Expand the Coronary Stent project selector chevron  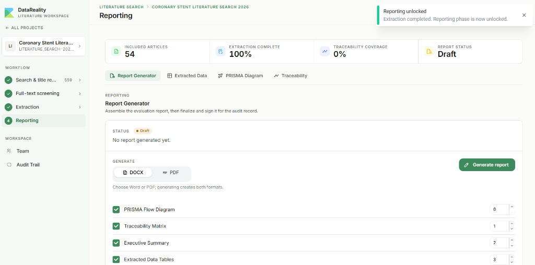click(x=79, y=46)
